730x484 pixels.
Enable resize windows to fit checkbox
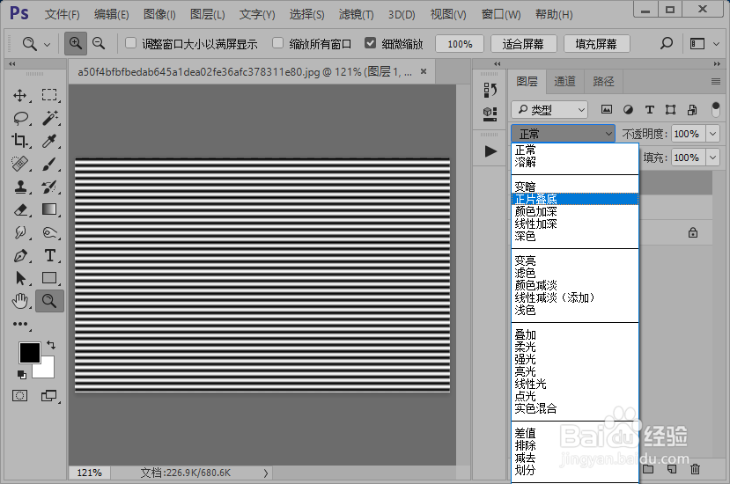click(x=131, y=43)
